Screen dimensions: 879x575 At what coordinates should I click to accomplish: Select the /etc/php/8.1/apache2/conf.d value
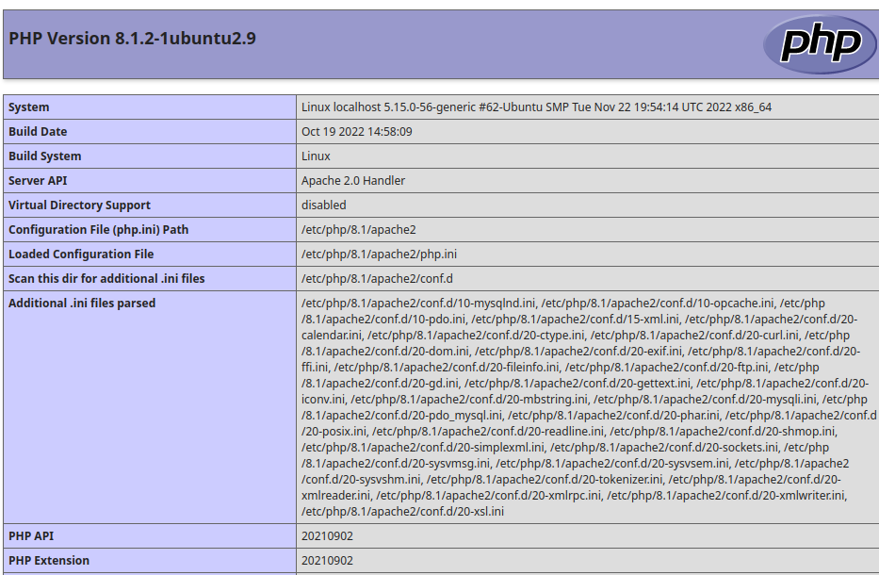pyautogui.click(x=377, y=279)
